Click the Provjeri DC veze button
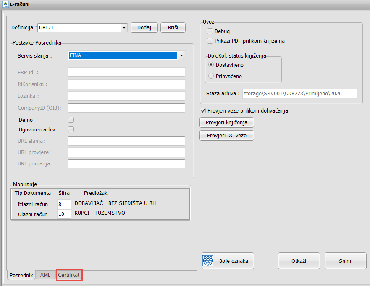Screen dimensions: 370x286 (x=227, y=136)
